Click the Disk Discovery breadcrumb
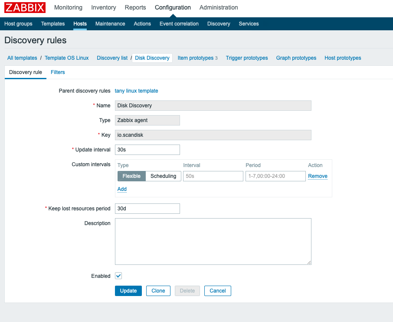 pyautogui.click(x=152, y=58)
